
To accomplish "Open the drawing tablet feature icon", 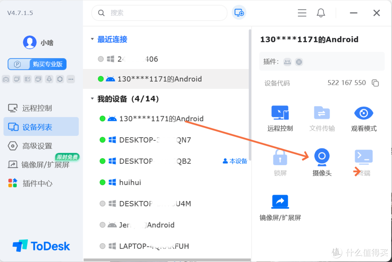I will coord(28,79).
